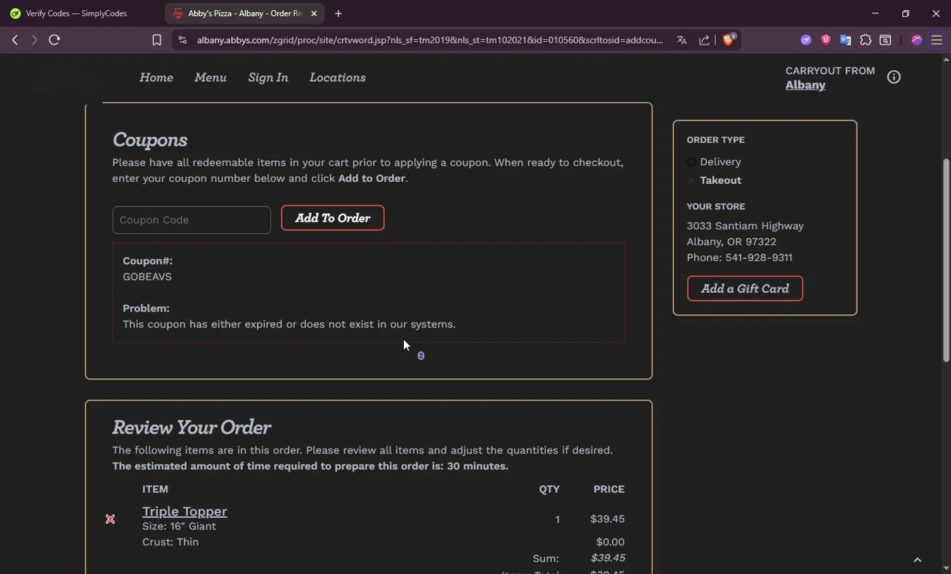
Task: Open the pink shield U extension
Action: coord(825,40)
